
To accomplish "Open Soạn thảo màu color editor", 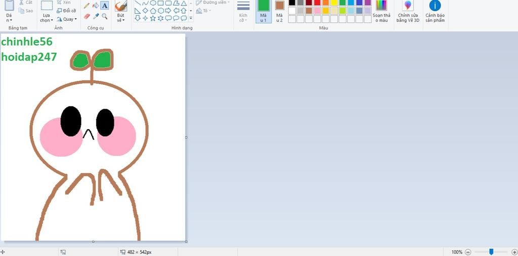I will pos(381,11).
